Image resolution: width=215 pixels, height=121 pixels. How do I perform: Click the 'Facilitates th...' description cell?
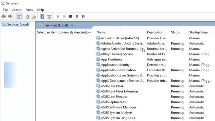157,70
